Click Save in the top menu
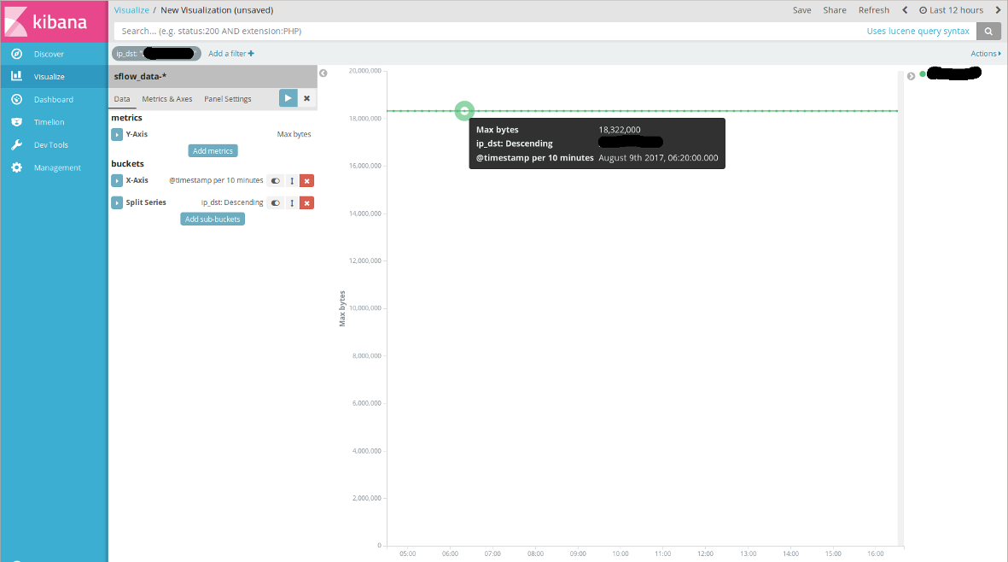The width and height of the screenshot is (1008, 562). (801, 10)
